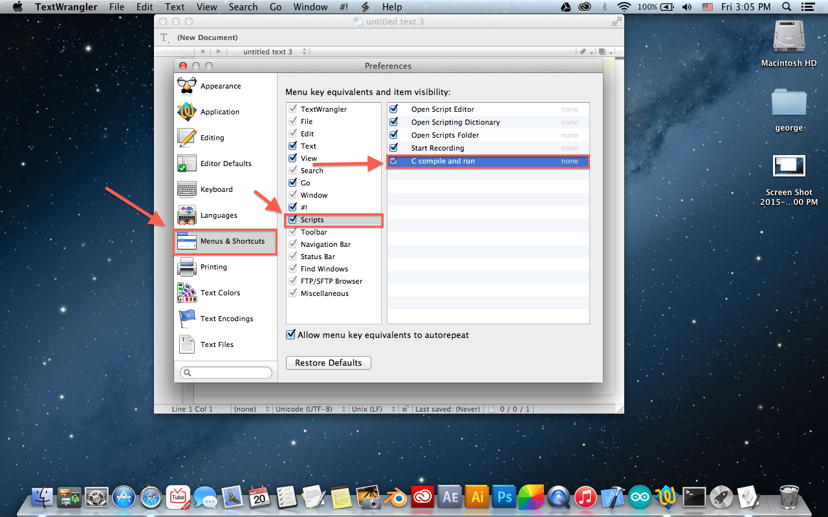Uncheck Open Scripts Folder visibility
Image resolution: width=828 pixels, height=517 pixels.
393,134
